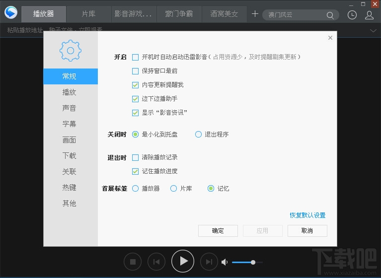Click the 应用 button
The height and width of the screenshot is (278, 381).
click(x=263, y=231)
